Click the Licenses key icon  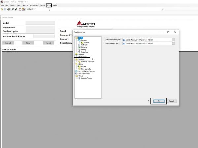coord(77,59)
